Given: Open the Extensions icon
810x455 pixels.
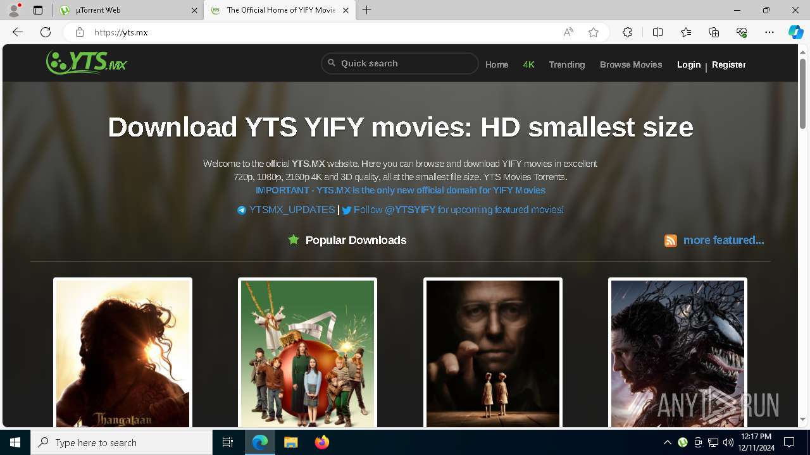Looking at the screenshot, I should click(627, 32).
